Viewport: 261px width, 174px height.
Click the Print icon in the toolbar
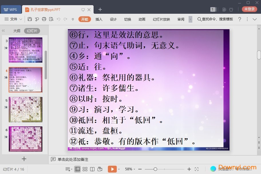click(44, 19)
